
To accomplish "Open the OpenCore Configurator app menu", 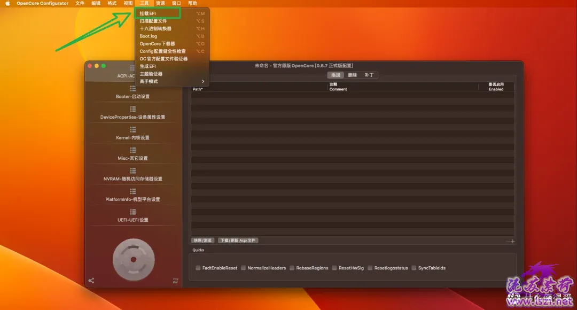I will 42,3.
